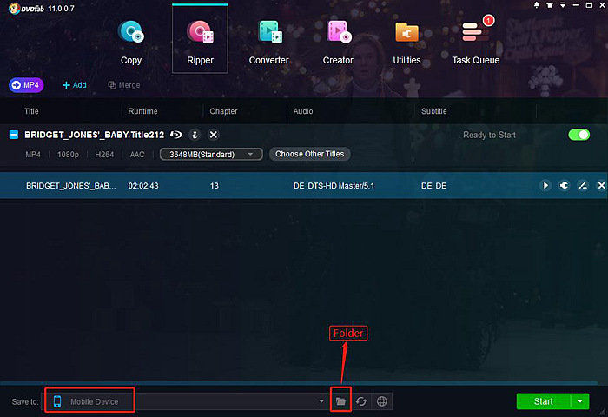Click the Blu-ray disc icon next to title

click(x=176, y=135)
